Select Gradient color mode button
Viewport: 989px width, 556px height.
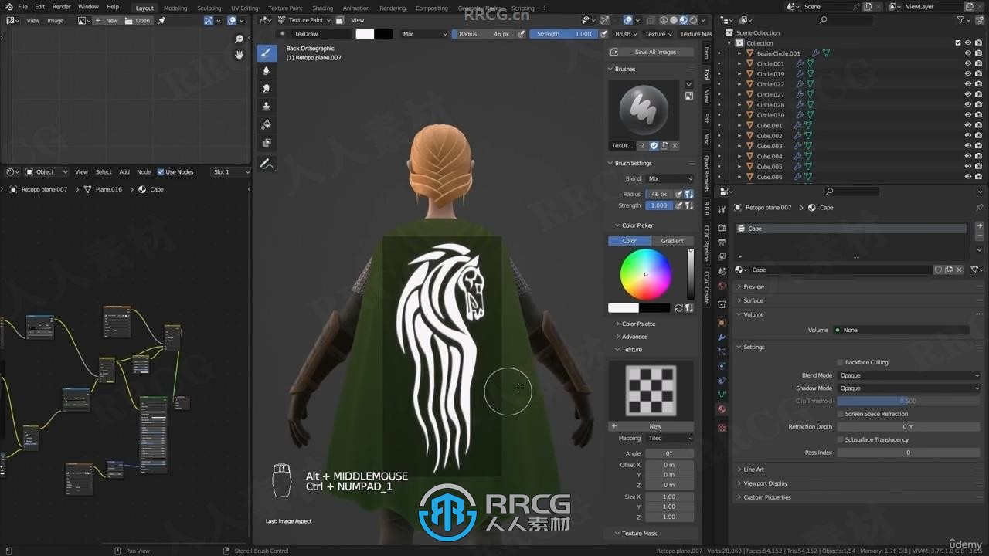(x=672, y=241)
